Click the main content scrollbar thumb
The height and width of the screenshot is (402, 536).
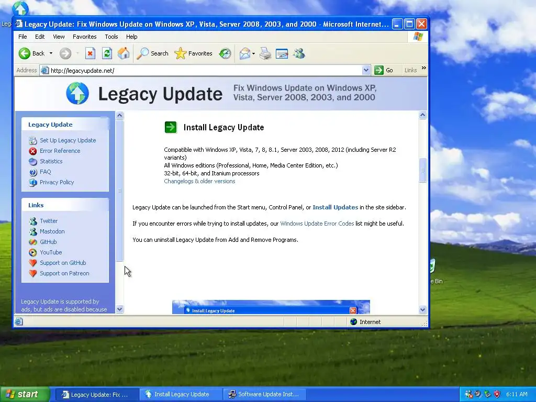[x=423, y=170]
